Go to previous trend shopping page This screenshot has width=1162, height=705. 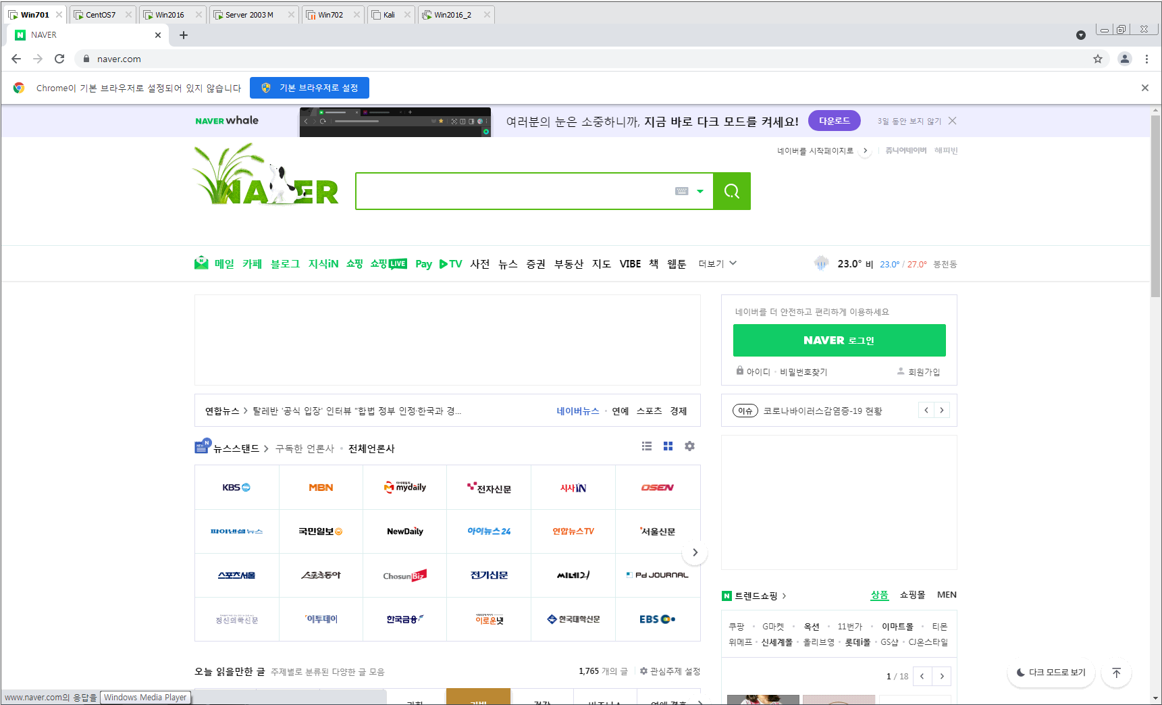tap(922, 676)
